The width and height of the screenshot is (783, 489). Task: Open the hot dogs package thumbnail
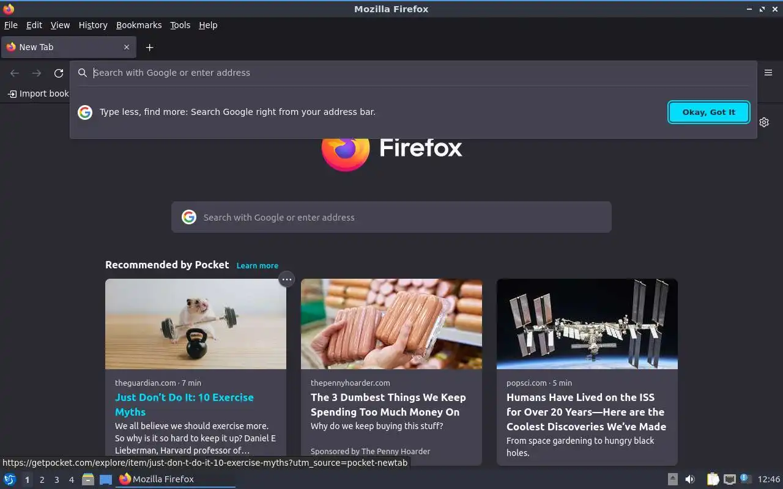(x=391, y=324)
